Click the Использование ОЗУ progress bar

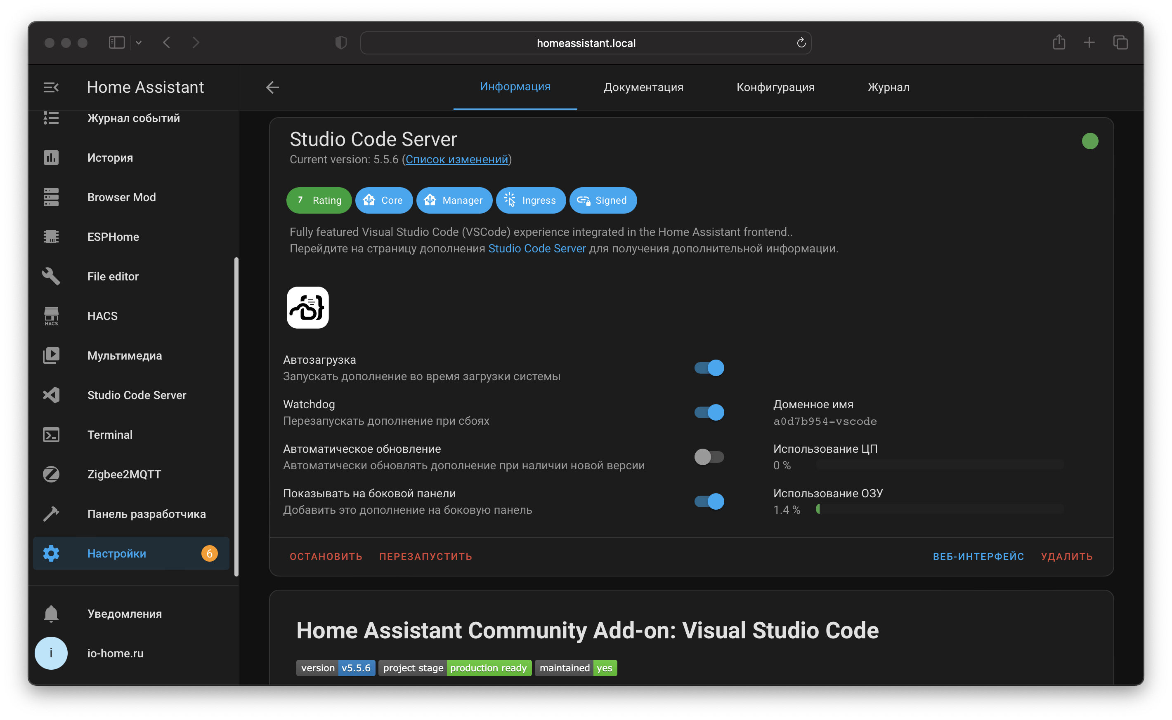click(940, 509)
